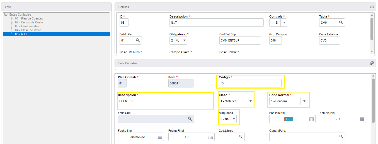378x144 pixels.
Task: Open the Clase dropdown list
Action: 250,101
